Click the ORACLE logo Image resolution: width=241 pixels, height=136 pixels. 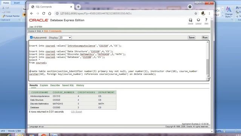pos(39,20)
